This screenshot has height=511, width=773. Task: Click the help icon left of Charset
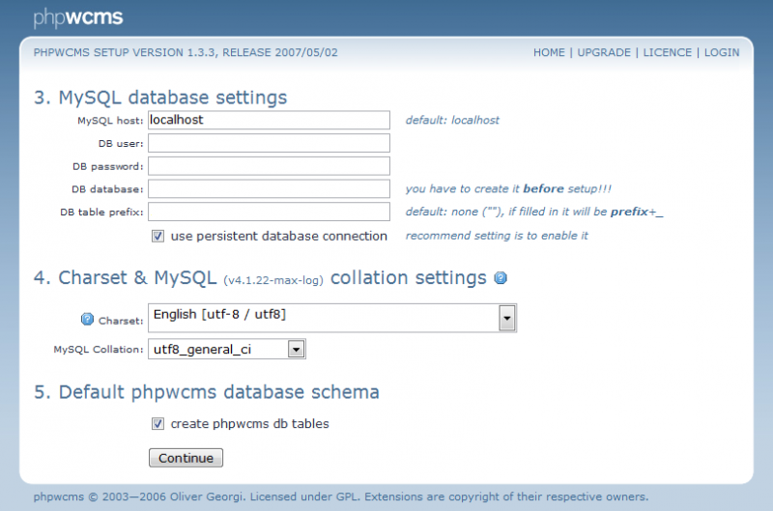(87, 319)
